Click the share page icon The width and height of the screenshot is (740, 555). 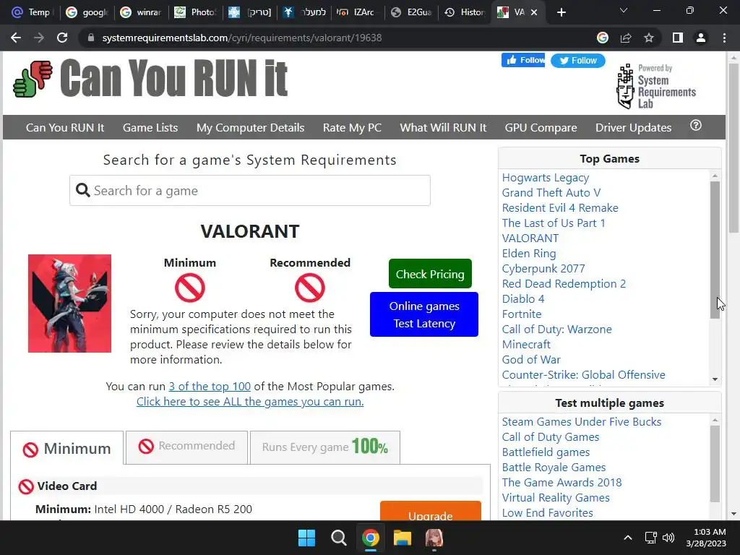(626, 38)
